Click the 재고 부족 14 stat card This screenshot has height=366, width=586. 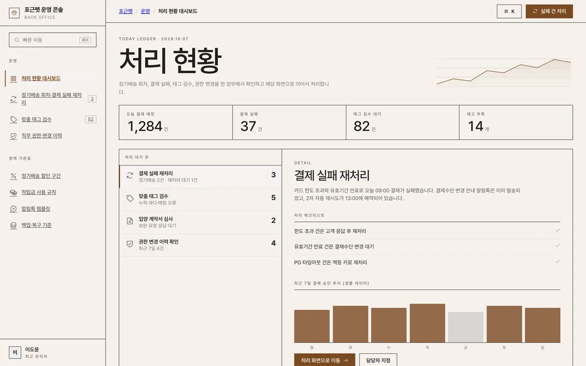[x=516, y=122]
